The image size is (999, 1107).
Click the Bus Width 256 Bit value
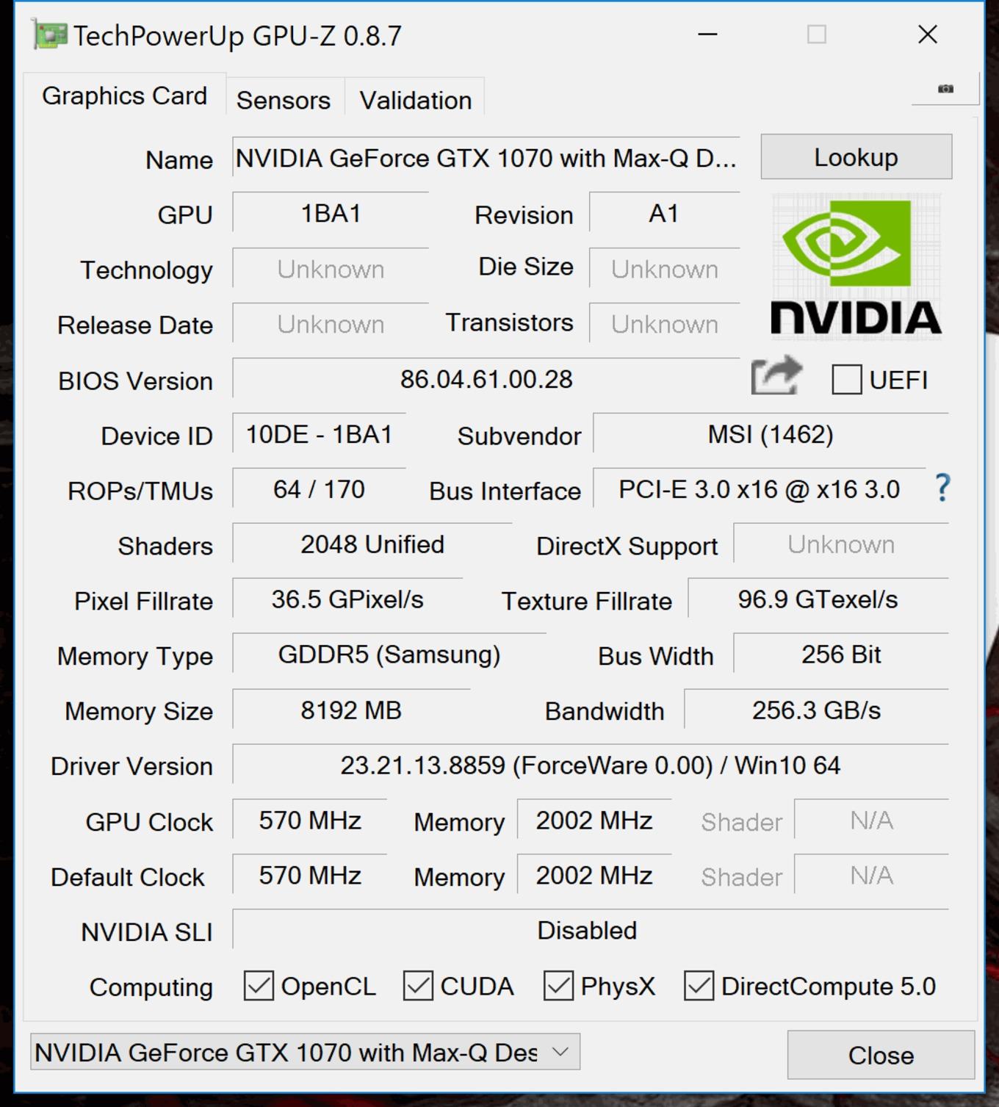coord(841,655)
